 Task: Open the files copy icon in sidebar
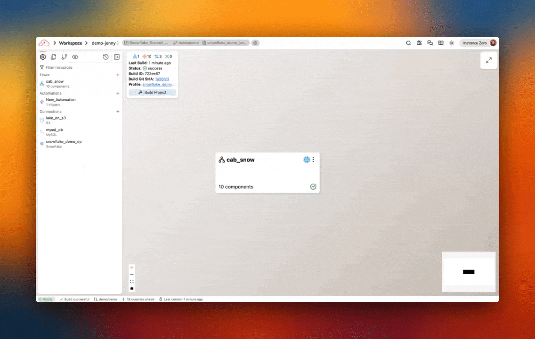pyautogui.click(x=54, y=57)
